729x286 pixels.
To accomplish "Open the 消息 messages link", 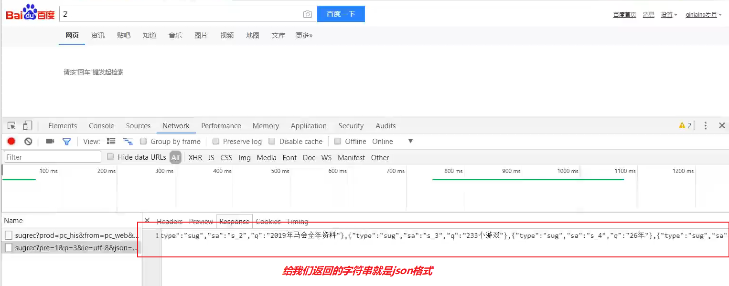I will click(648, 15).
